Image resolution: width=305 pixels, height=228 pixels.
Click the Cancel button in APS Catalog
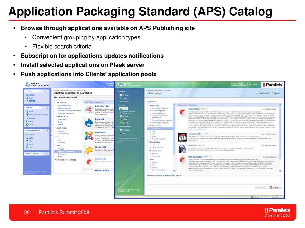point(275,187)
